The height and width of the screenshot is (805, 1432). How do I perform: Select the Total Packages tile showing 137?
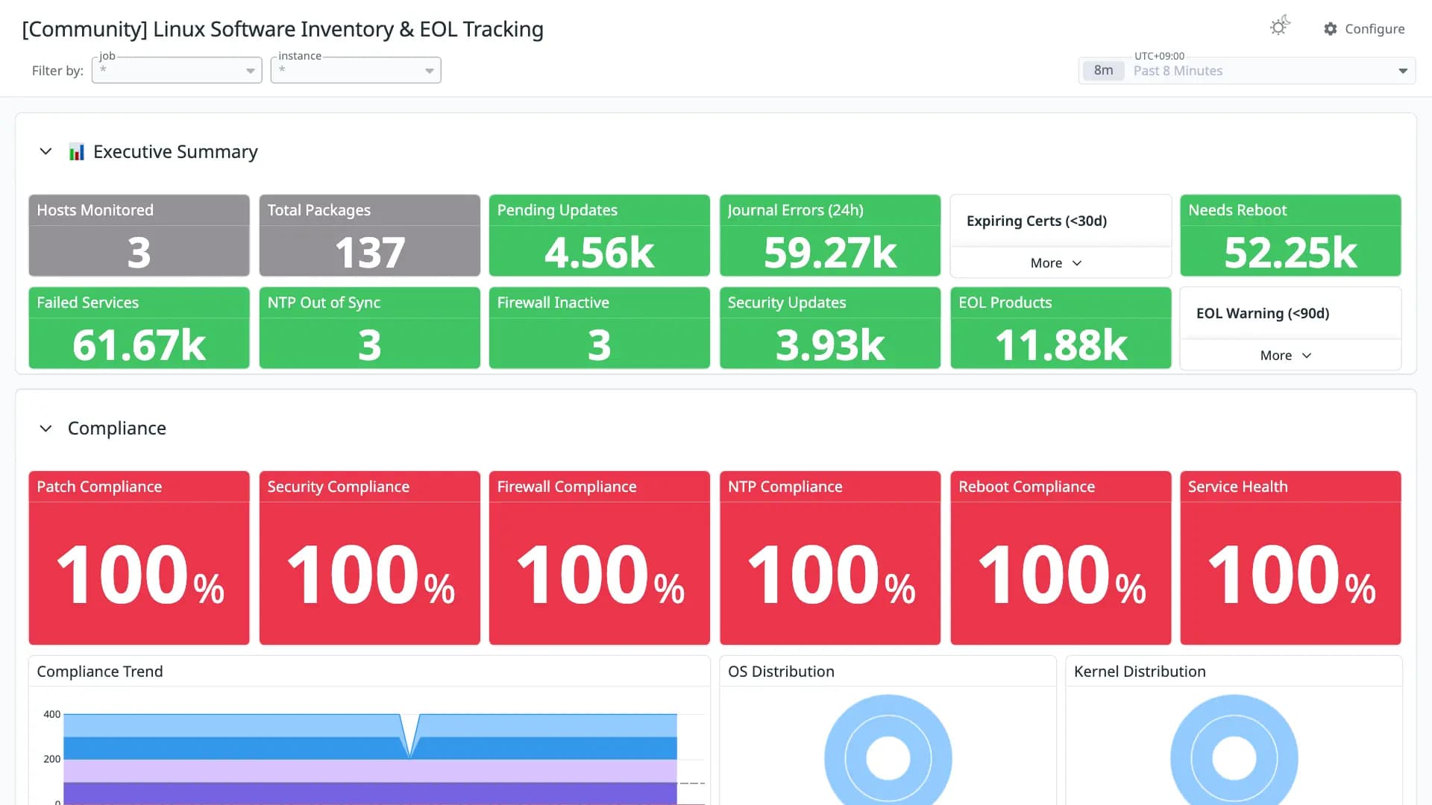tap(369, 236)
